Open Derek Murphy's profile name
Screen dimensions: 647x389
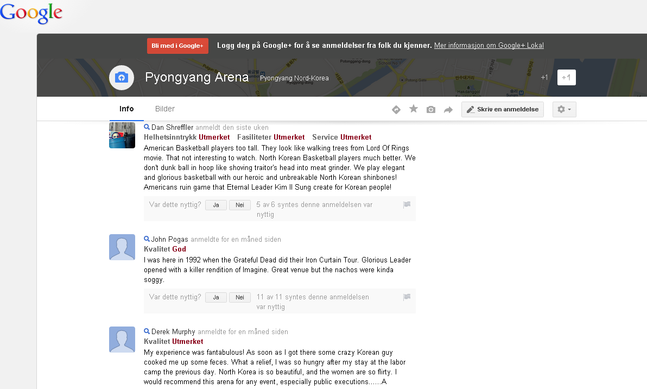click(x=173, y=331)
